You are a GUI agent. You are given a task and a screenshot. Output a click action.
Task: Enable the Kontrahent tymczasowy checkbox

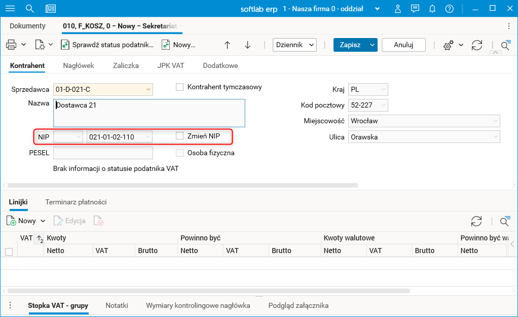click(179, 87)
